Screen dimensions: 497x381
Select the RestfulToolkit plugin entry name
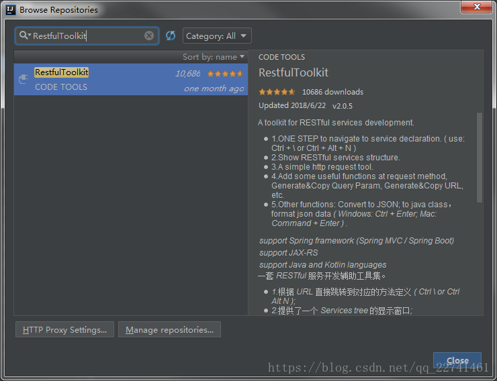[x=62, y=72]
